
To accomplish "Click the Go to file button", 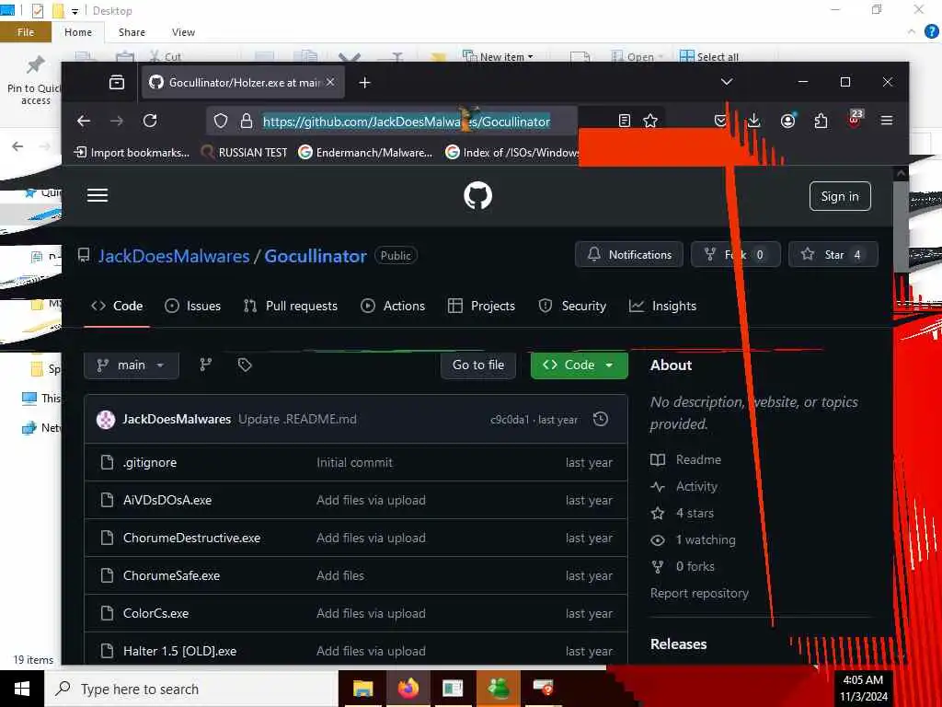I will pos(478,365).
